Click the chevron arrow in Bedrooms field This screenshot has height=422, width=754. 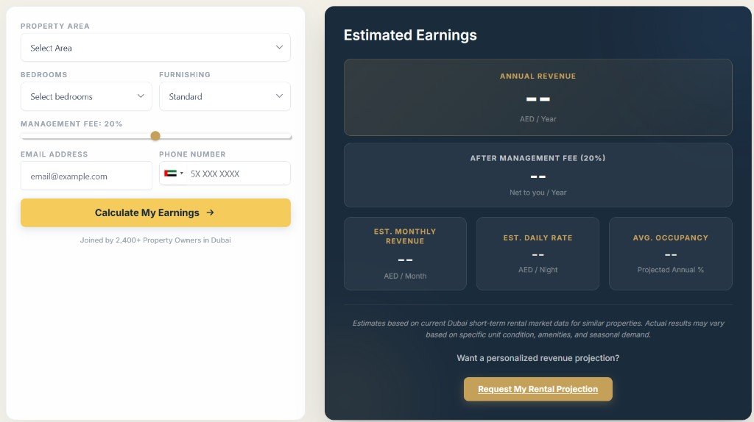(x=141, y=96)
